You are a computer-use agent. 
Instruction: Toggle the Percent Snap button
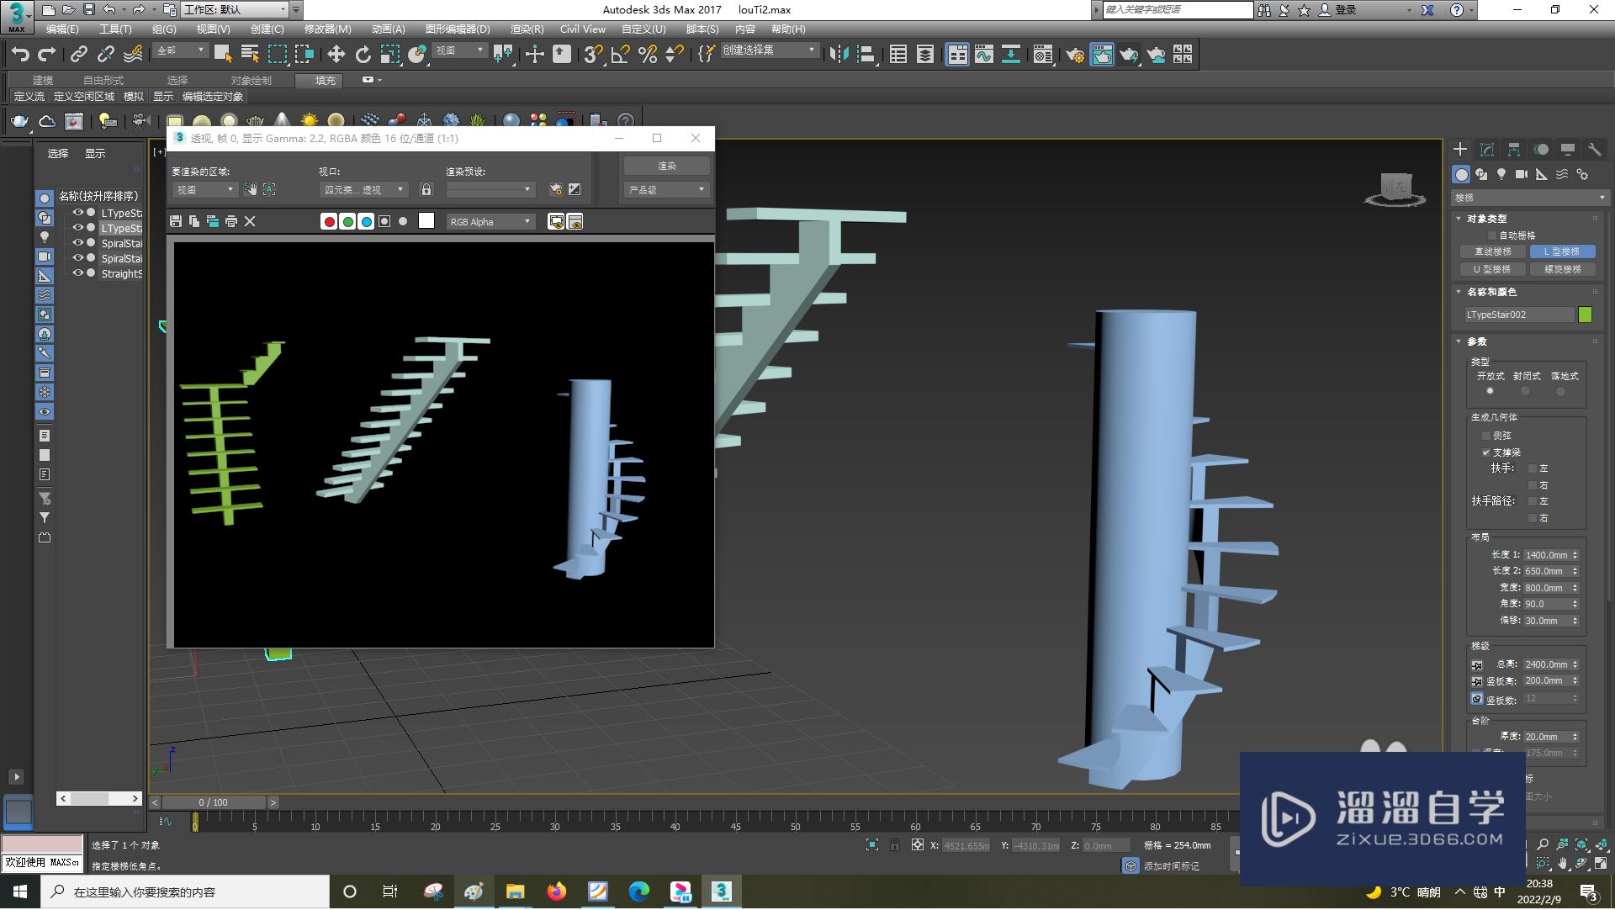click(x=648, y=55)
